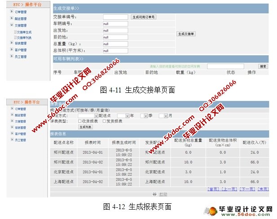Tick the 收货报表 checkbox

click(80, 121)
